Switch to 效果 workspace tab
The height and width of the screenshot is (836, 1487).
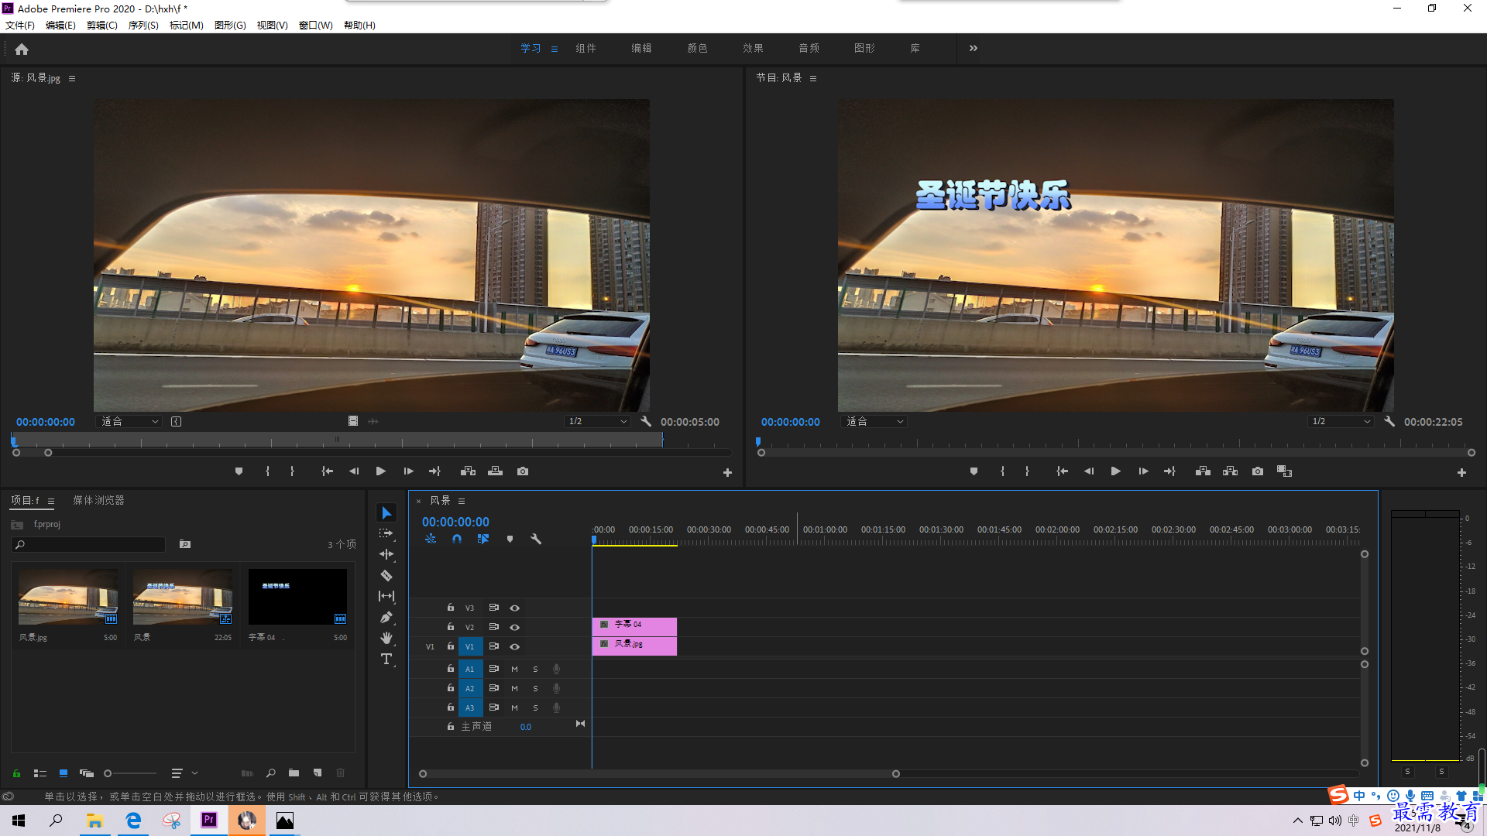click(753, 48)
